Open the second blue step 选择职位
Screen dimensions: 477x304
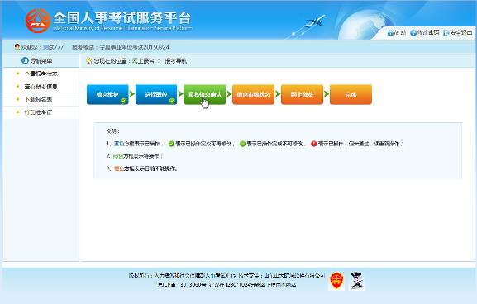(156, 94)
